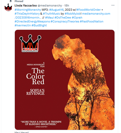Open the #FoodWorldOrder hashtag
The image size is (121, 133).
click(x=88, y=10)
